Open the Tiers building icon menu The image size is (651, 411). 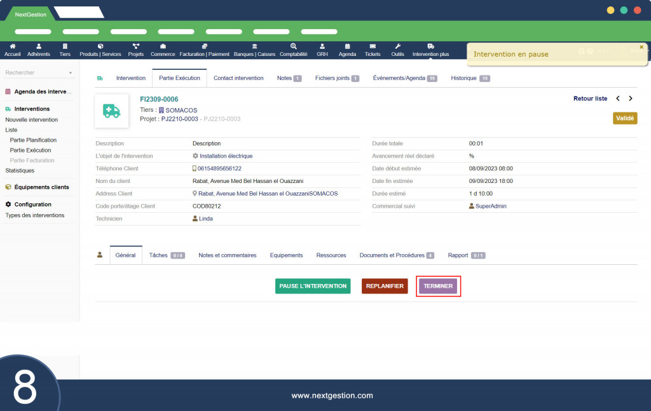pos(65,46)
